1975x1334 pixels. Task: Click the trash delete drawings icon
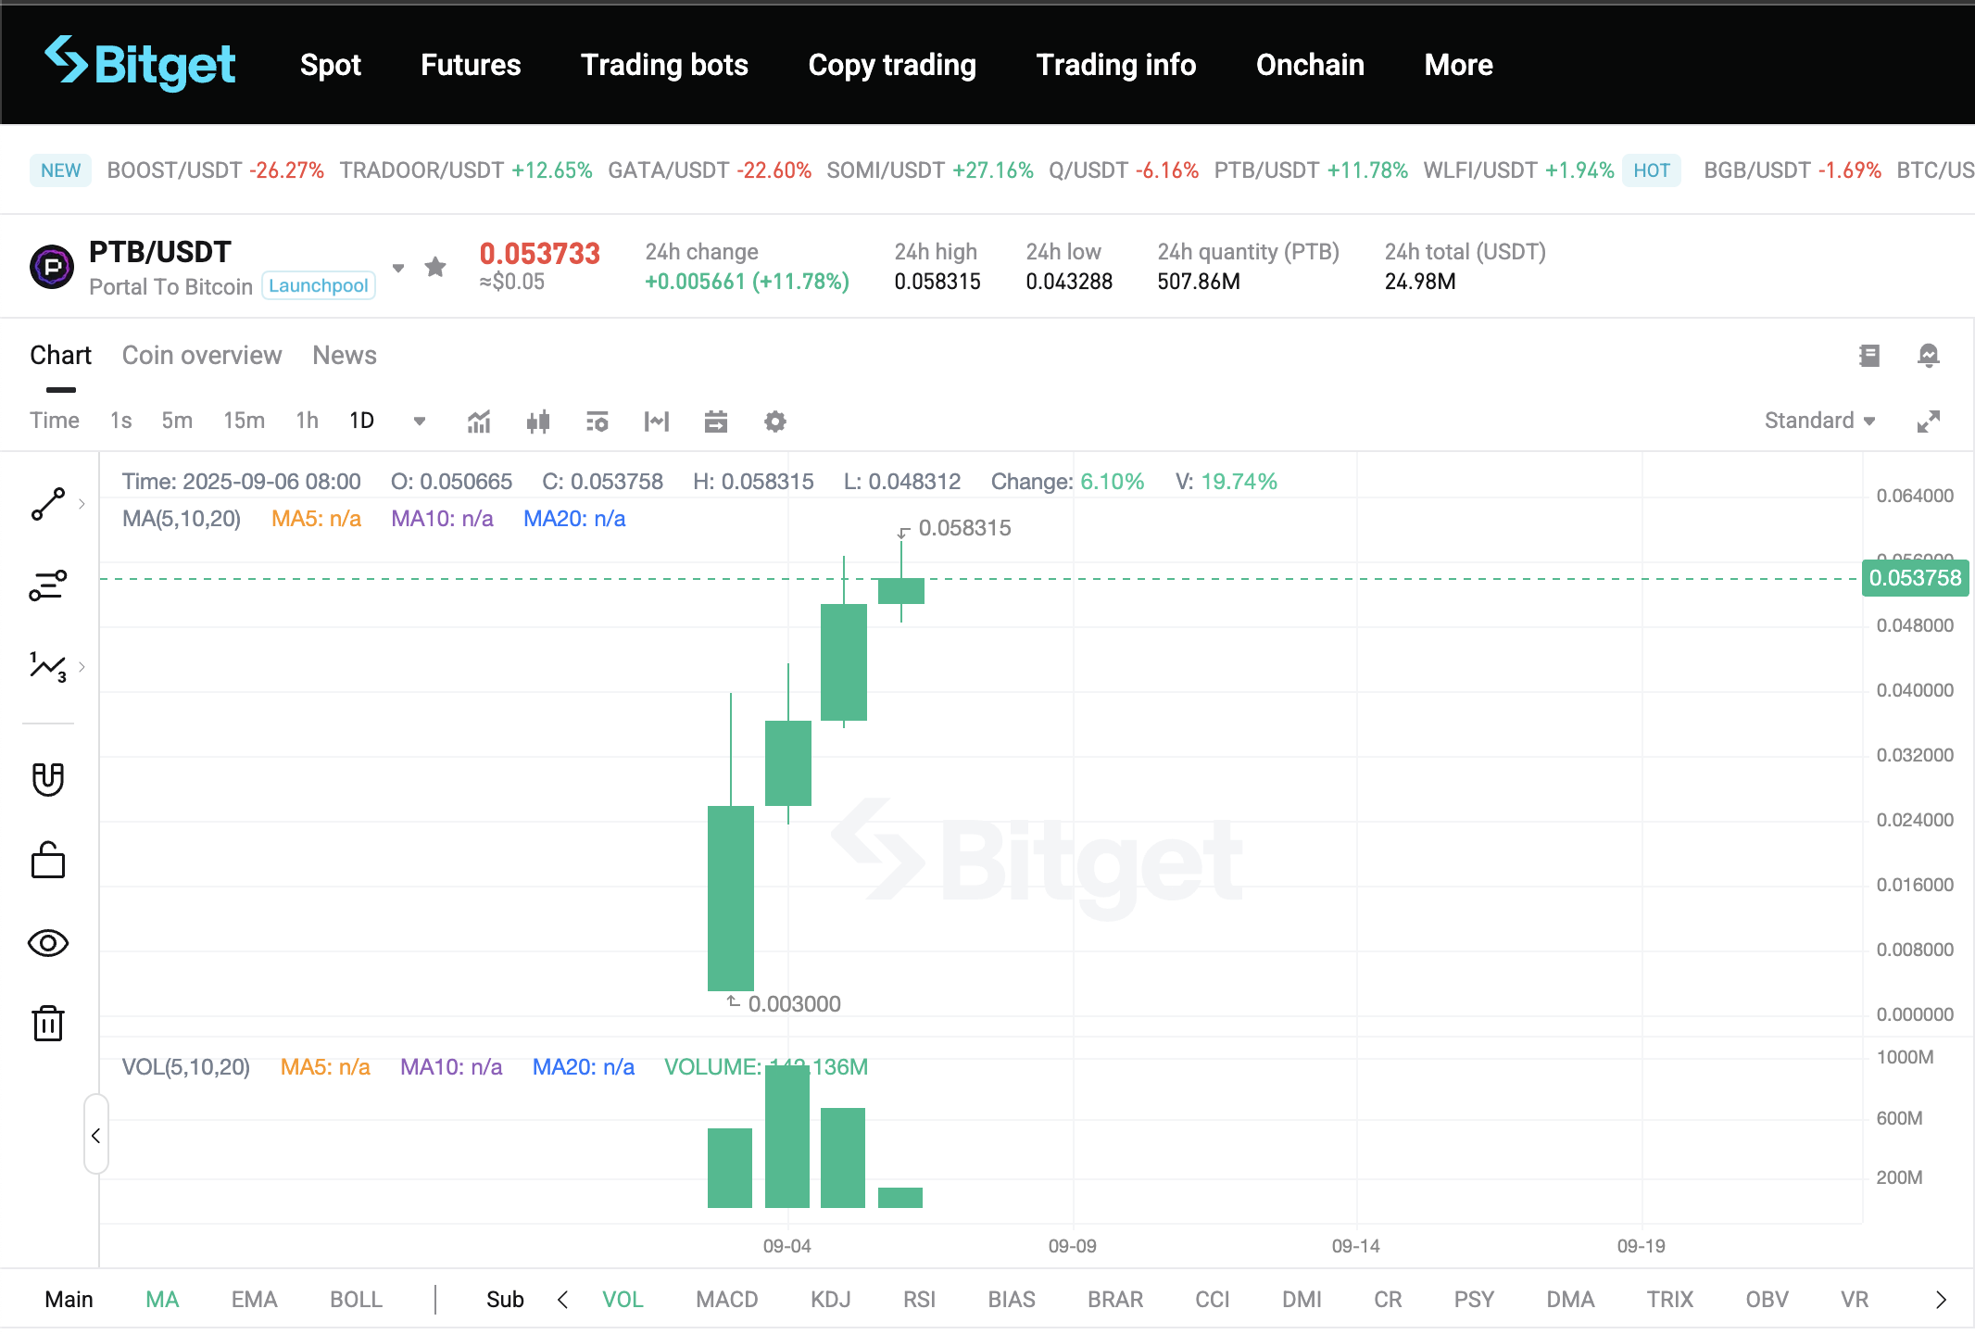[48, 1024]
